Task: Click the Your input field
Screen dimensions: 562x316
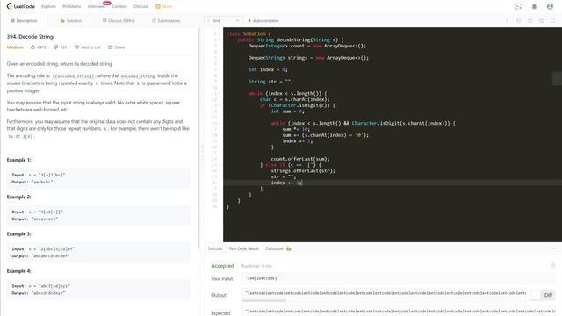Action: [398, 278]
